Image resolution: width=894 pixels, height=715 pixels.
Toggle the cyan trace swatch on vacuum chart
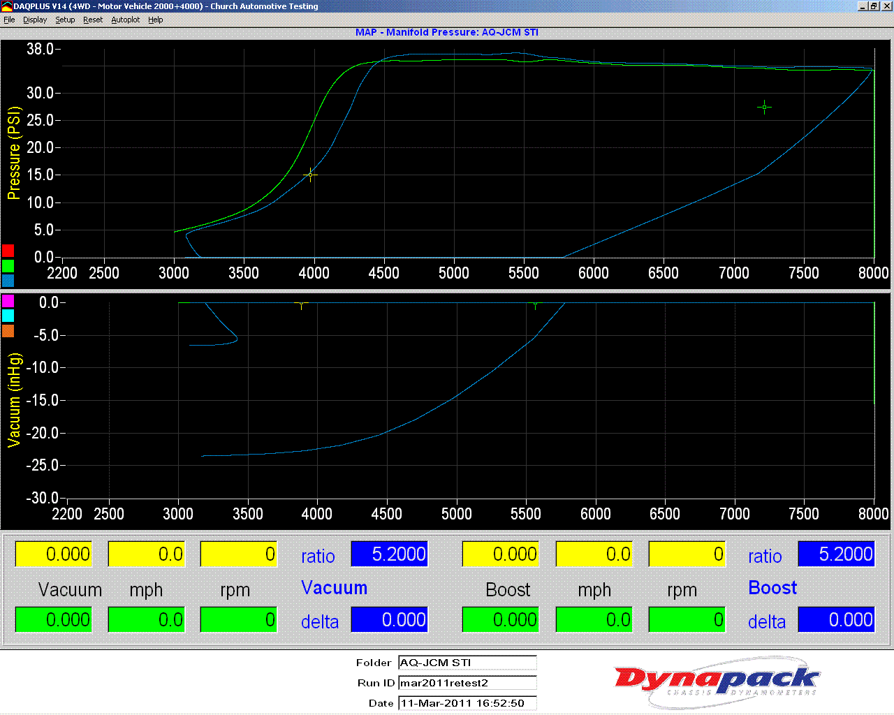(x=8, y=316)
